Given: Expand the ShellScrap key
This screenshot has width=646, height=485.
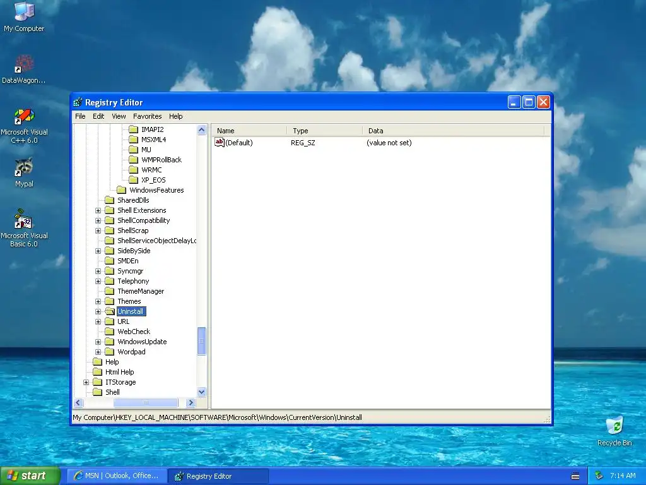Looking at the screenshot, I should [x=98, y=231].
